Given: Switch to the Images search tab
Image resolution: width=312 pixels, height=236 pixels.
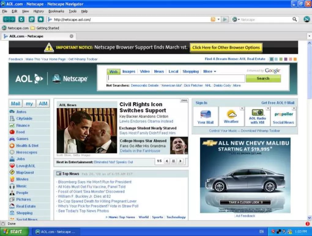Looking at the screenshot, I should click(128, 71).
